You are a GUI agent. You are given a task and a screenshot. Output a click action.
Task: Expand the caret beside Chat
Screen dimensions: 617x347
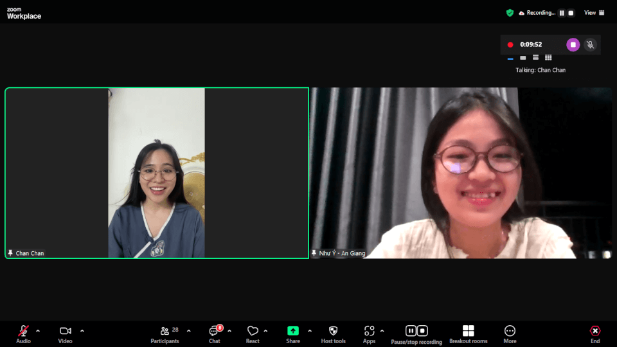pos(229,331)
